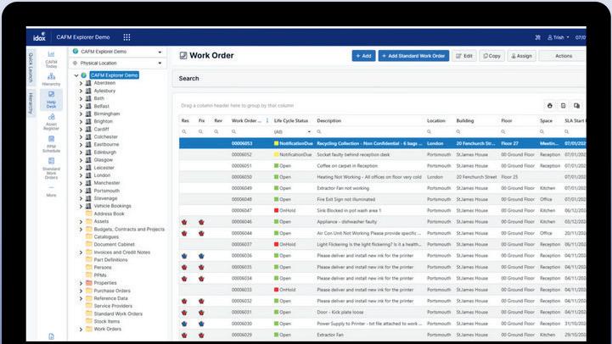The height and width of the screenshot is (344, 612).
Task: Expand the Properties folder node
Action: tap(81, 283)
